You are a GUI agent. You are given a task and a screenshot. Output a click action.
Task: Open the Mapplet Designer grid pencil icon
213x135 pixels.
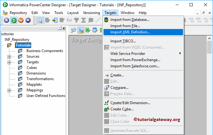point(95,30)
